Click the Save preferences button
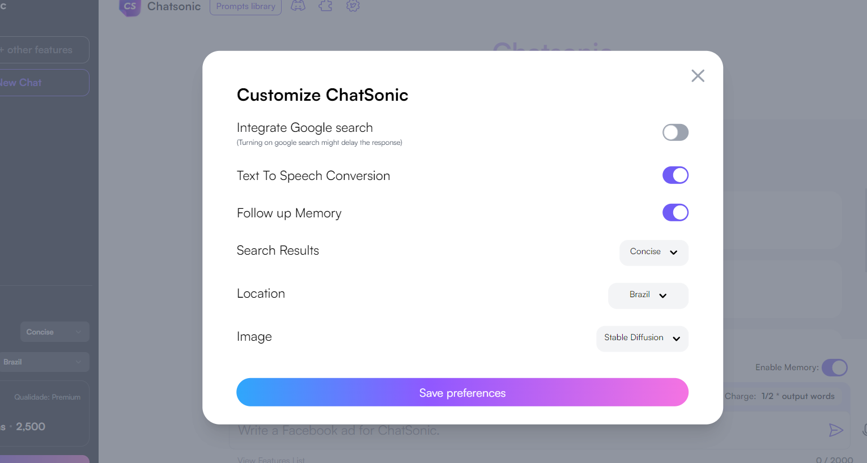This screenshot has width=867, height=463. 462,392
